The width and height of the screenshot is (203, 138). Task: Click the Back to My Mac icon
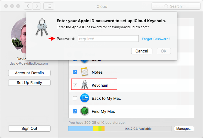85,98
